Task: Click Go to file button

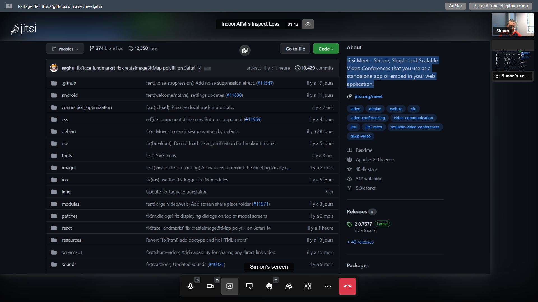Action: click(x=295, y=49)
